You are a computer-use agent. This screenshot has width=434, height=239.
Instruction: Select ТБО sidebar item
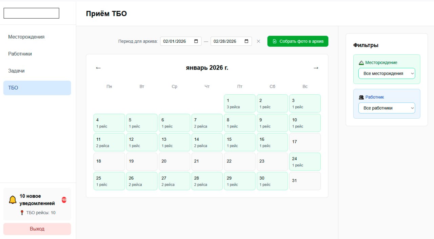37,88
